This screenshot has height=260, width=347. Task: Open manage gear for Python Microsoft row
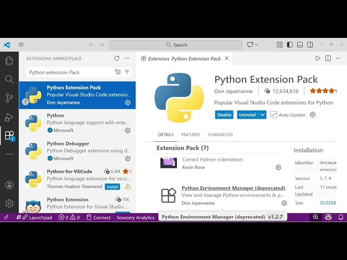pyautogui.click(x=128, y=131)
